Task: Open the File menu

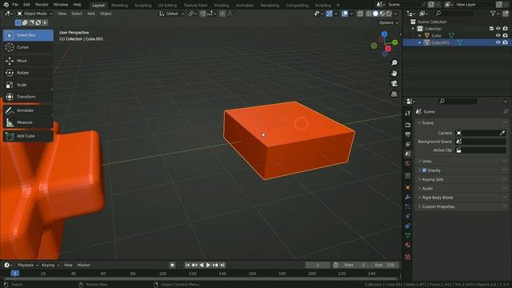Action: [x=15, y=5]
